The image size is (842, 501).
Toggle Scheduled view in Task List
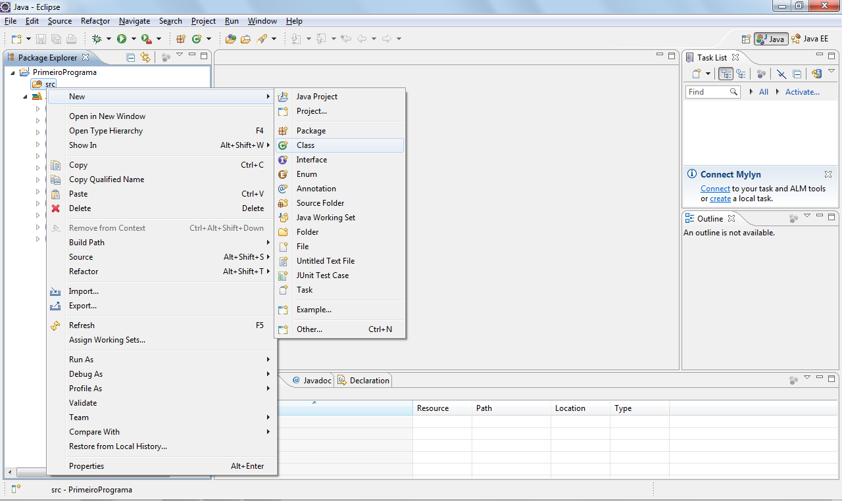741,74
